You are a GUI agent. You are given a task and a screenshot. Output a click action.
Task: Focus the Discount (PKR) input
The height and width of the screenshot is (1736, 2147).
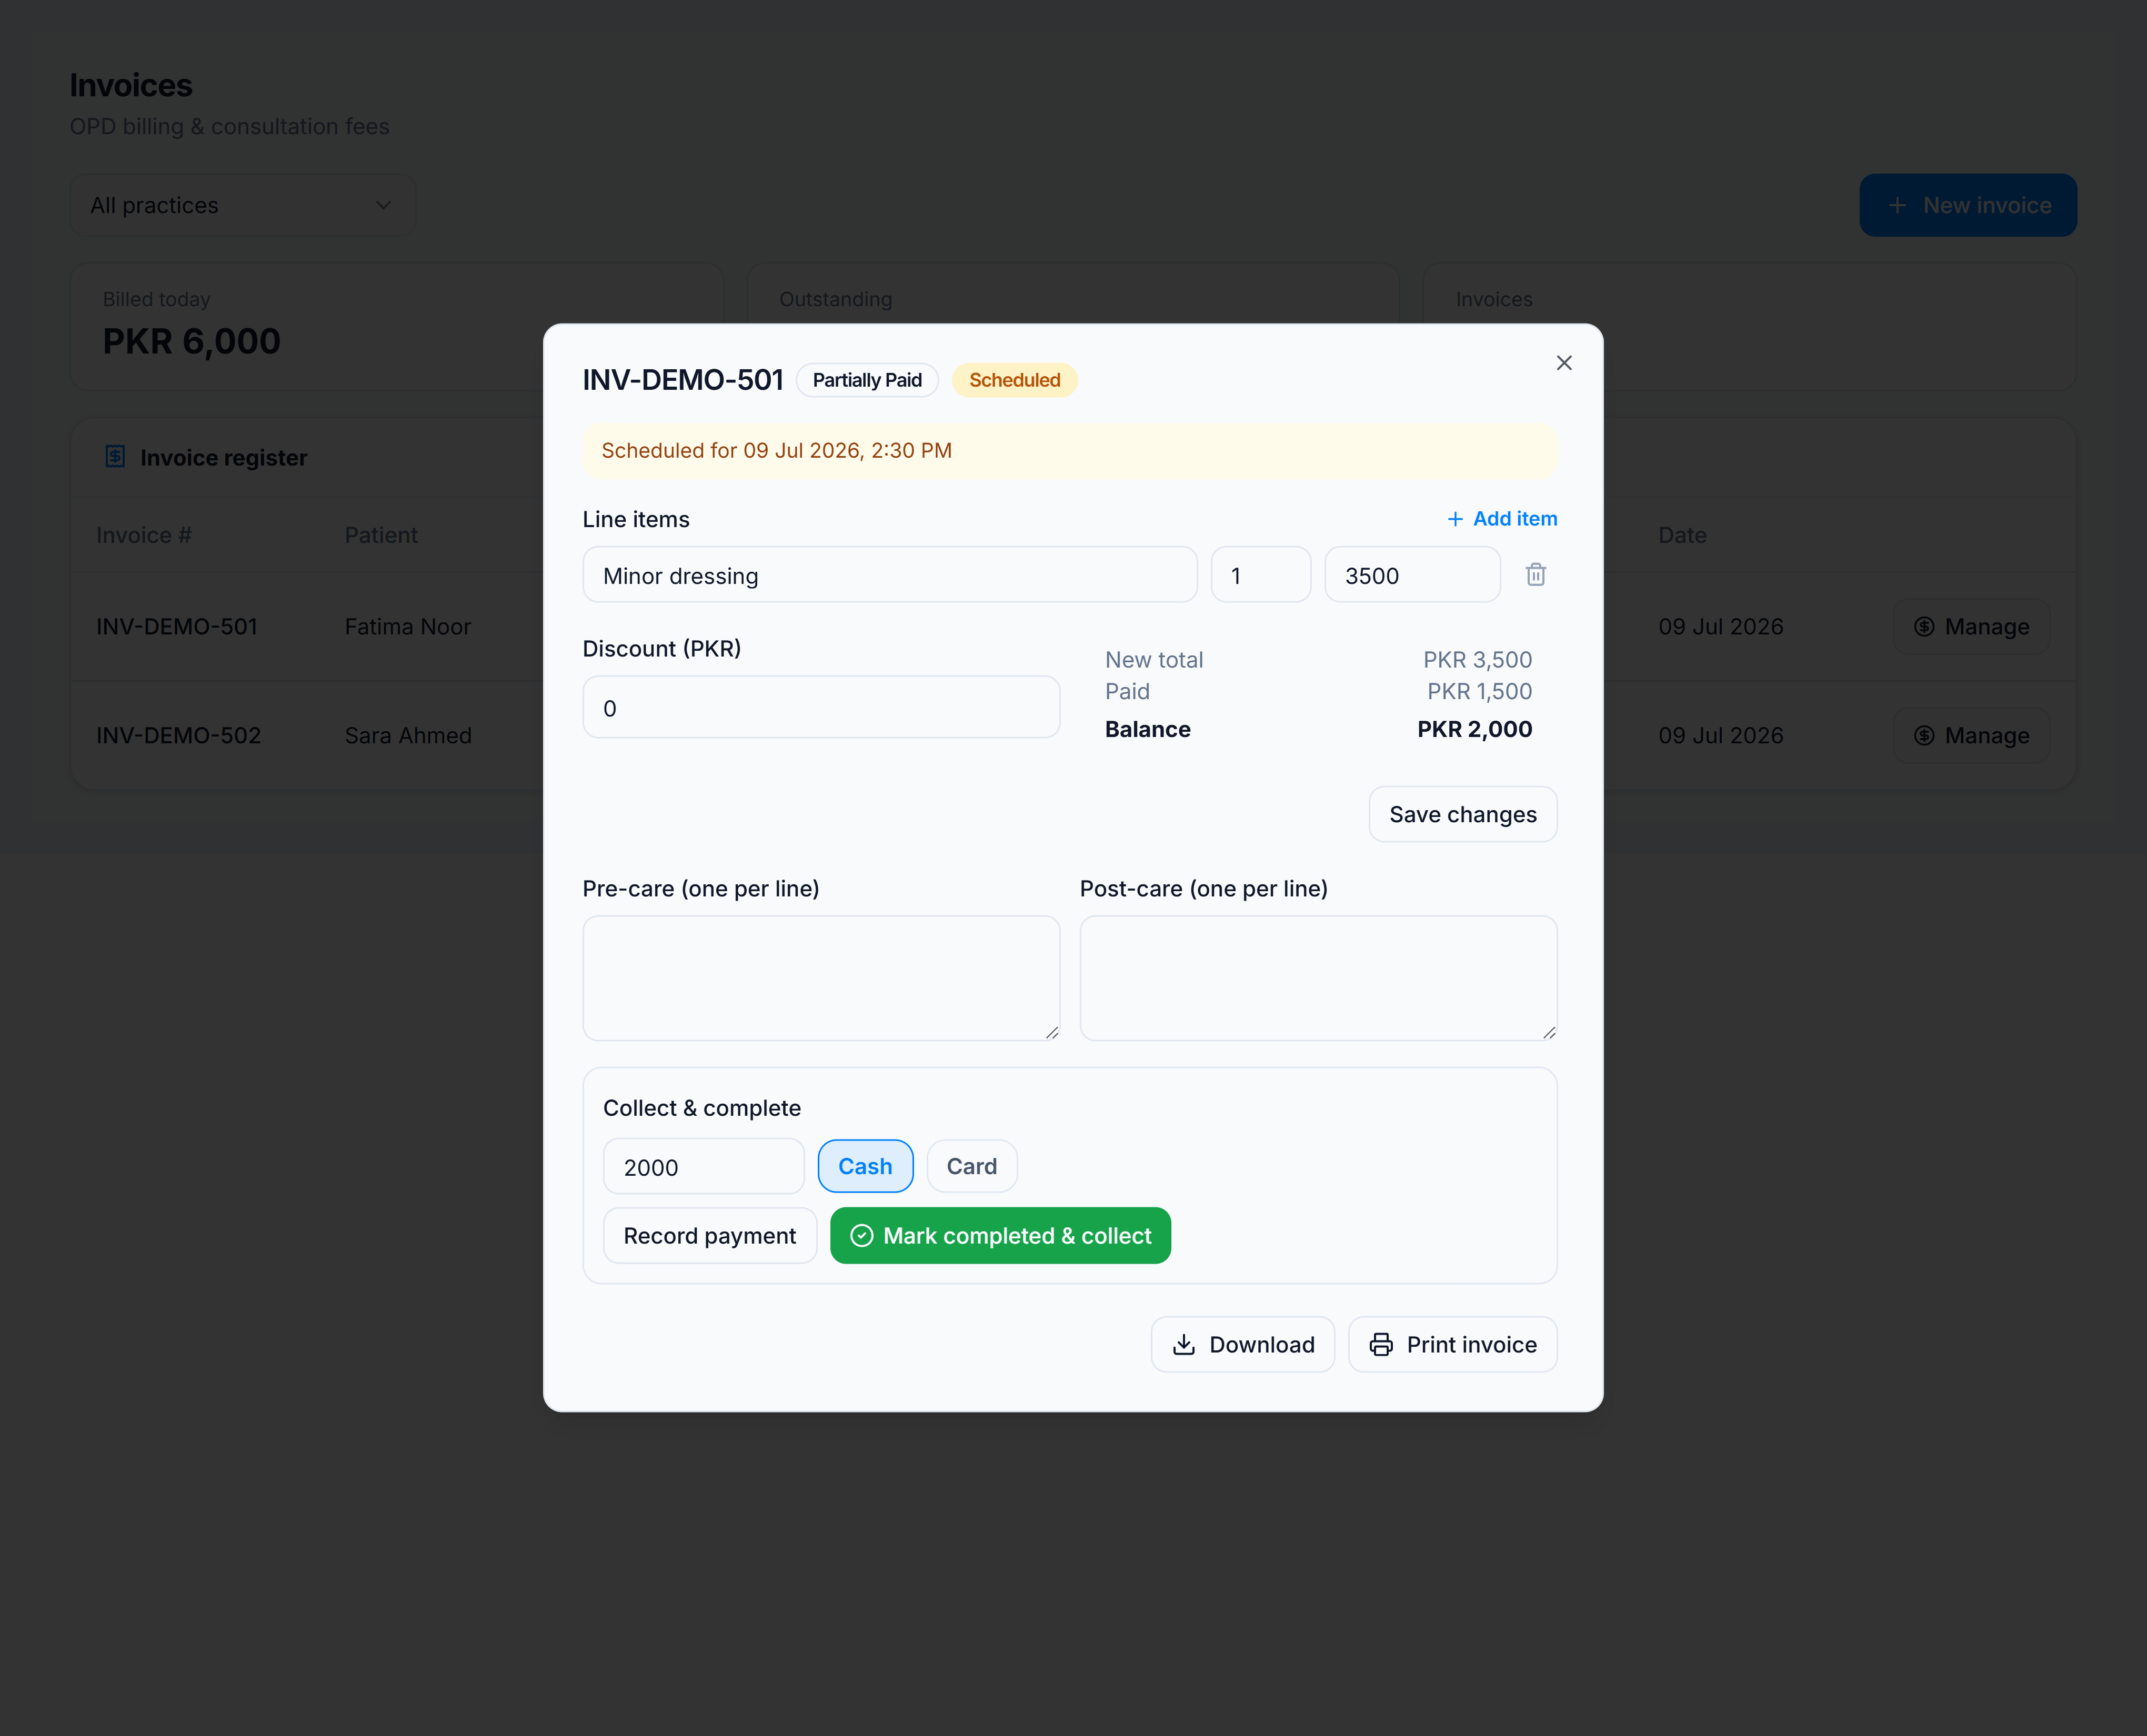click(x=821, y=707)
